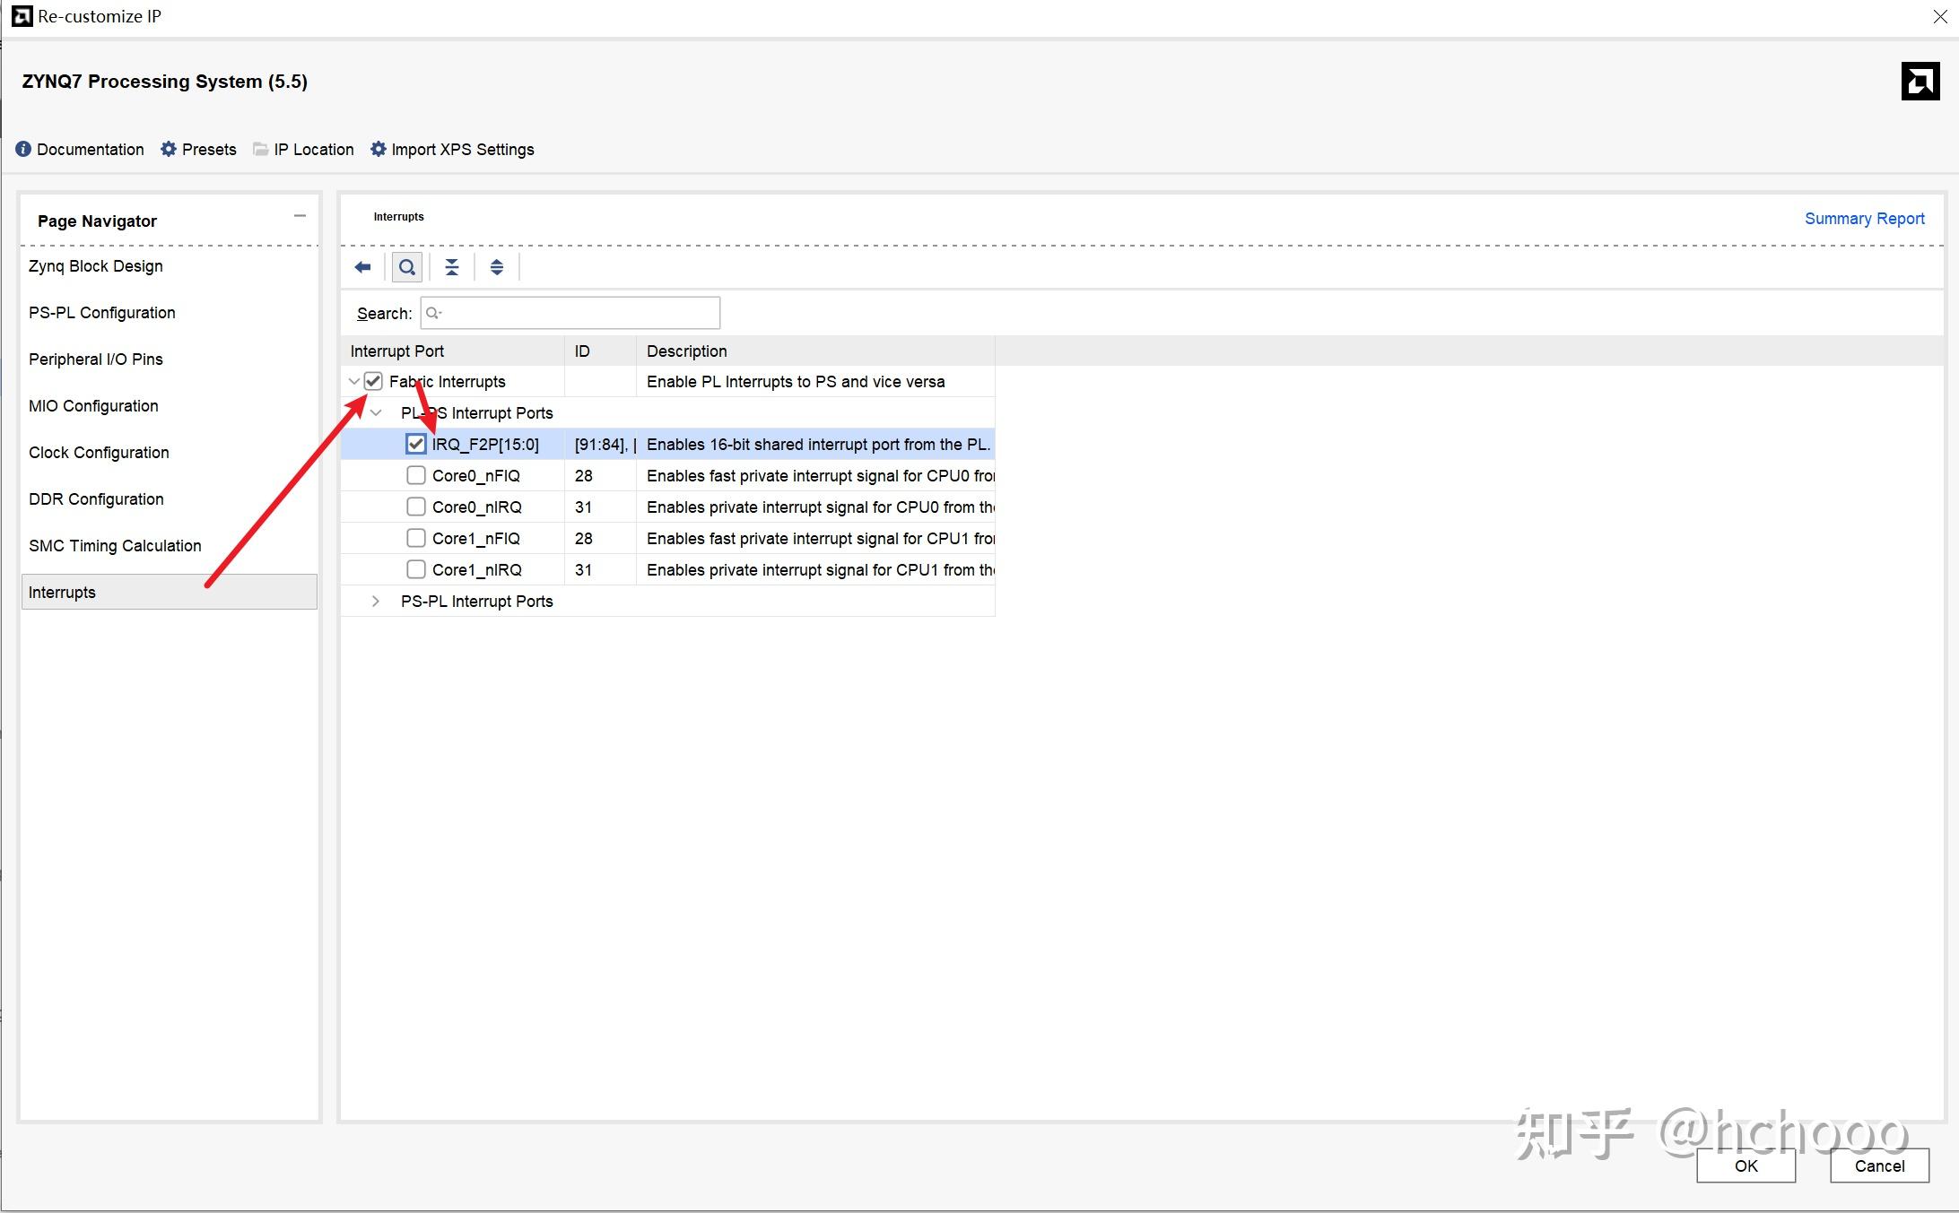Open the Summary Report link
This screenshot has width=1959, height=1213.
[1864, 219]
